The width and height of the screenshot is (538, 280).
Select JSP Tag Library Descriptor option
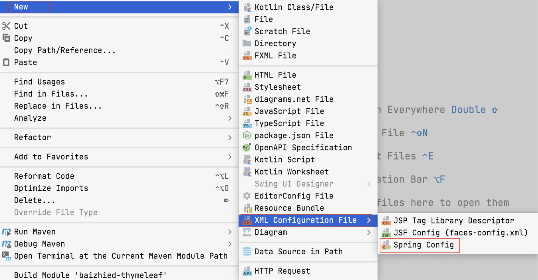(x=453, y=221)
